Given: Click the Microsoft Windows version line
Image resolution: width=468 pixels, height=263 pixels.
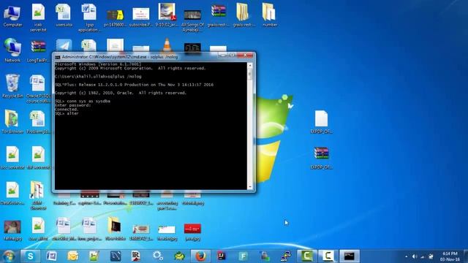Looking at the screenshot, I should (x=98, y=64).
